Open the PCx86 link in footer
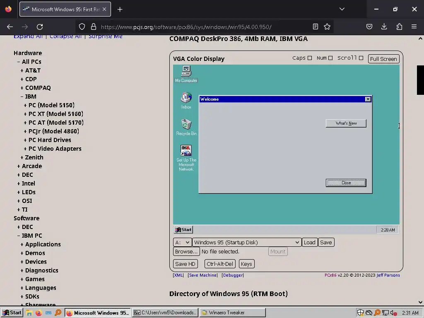Screen dimensions: 424x318 click(330, 275)
